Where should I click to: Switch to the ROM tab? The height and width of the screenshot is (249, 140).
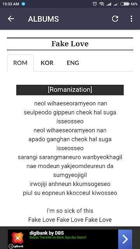[x=20, y=63]
